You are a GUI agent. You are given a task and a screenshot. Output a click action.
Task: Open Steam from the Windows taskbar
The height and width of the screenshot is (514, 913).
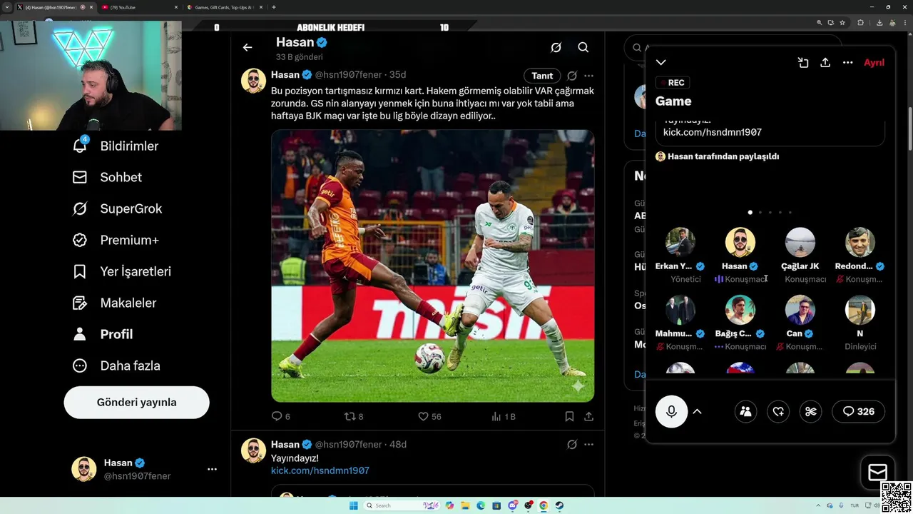[x=559, y=505]
